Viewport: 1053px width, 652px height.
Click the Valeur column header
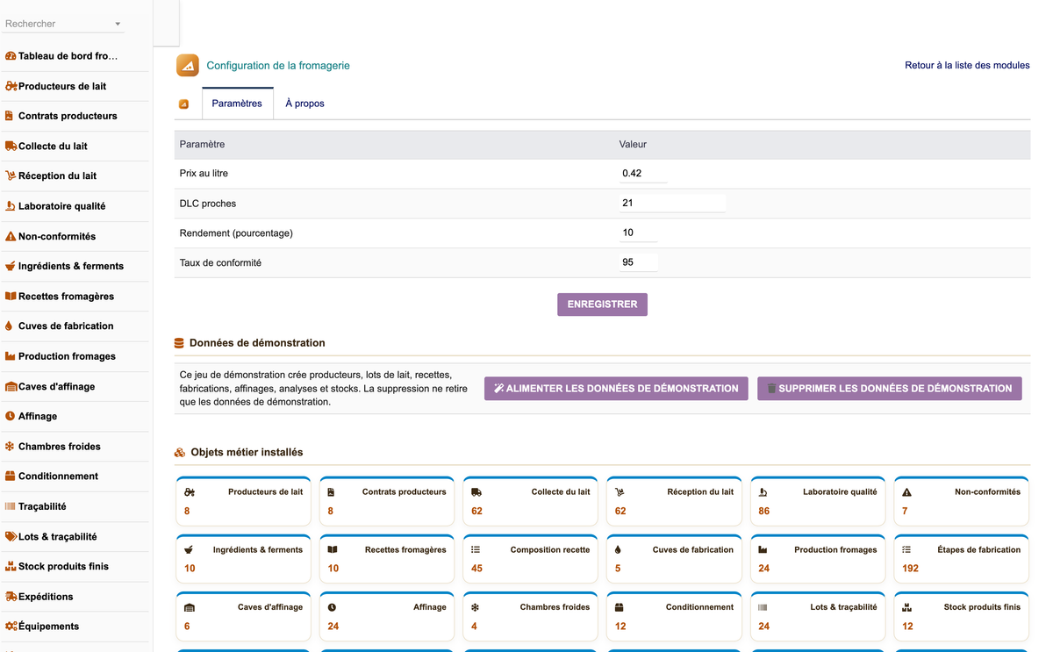click(633, 144)
